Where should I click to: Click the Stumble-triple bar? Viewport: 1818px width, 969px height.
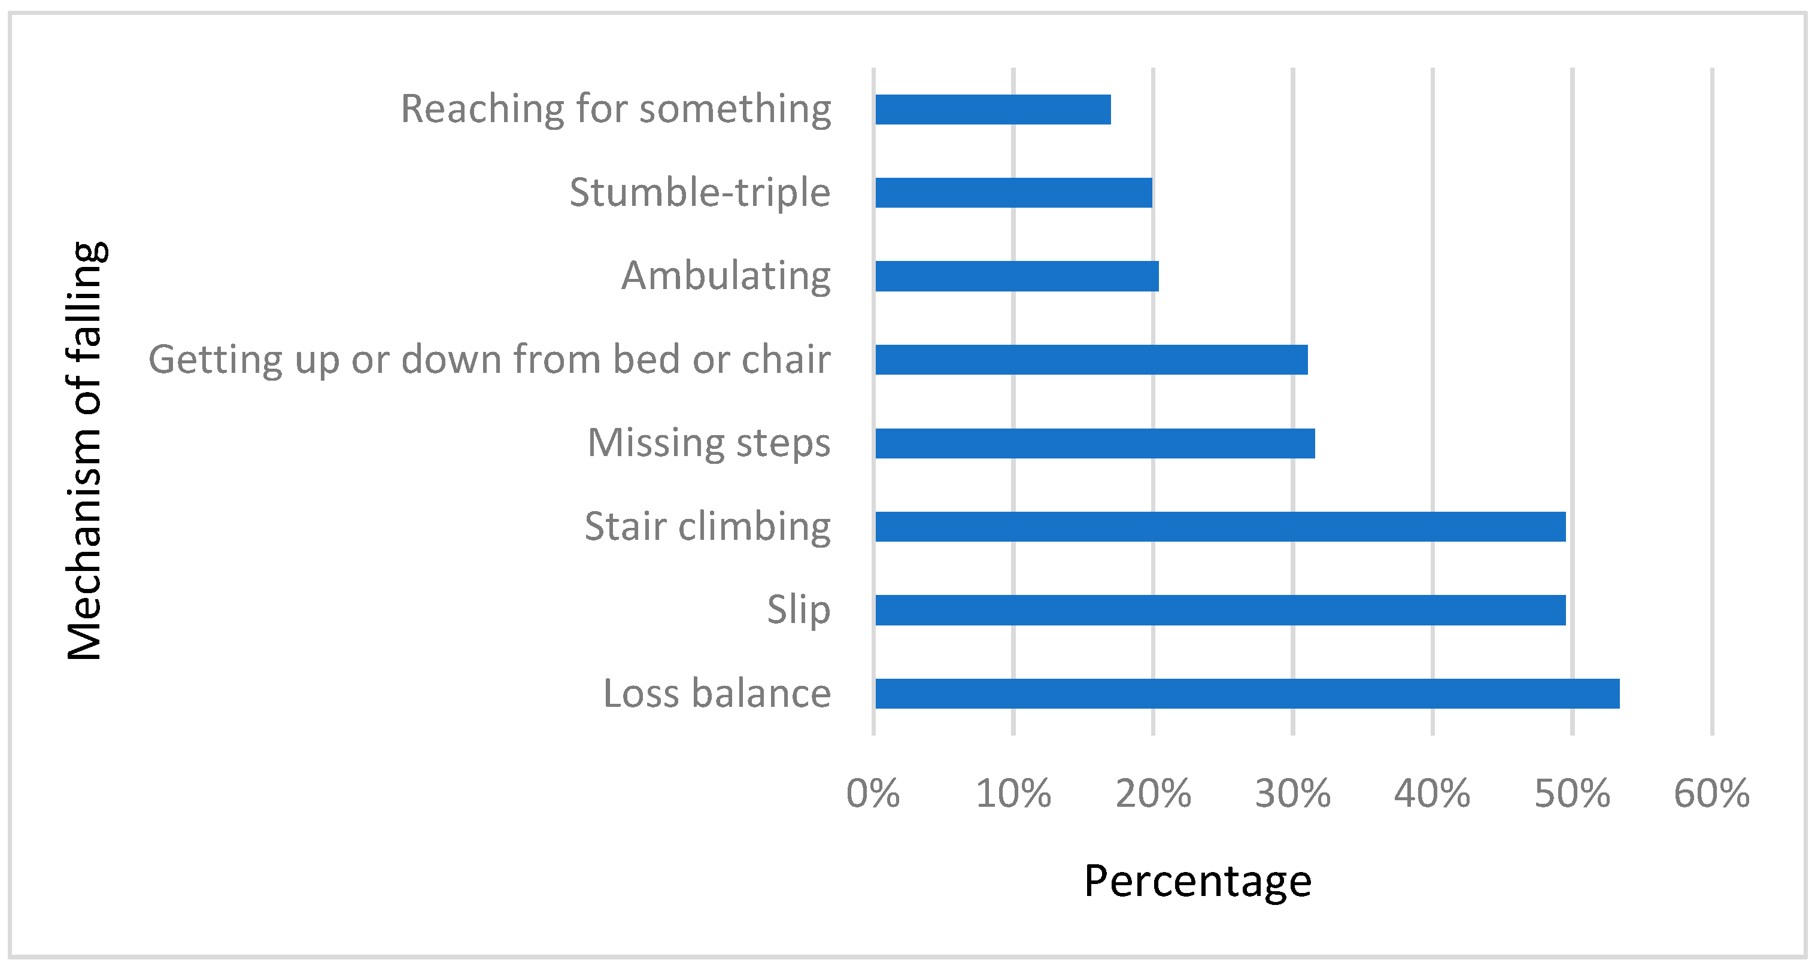click(1013, 193)
